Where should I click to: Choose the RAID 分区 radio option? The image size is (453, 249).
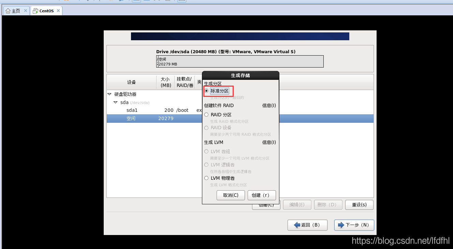(206, 115)
